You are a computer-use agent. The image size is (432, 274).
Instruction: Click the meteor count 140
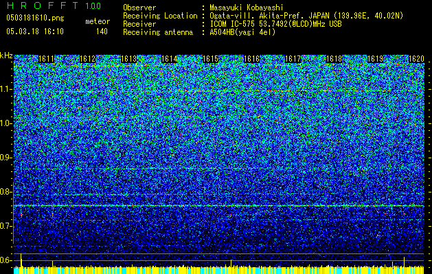pos(102,32)
